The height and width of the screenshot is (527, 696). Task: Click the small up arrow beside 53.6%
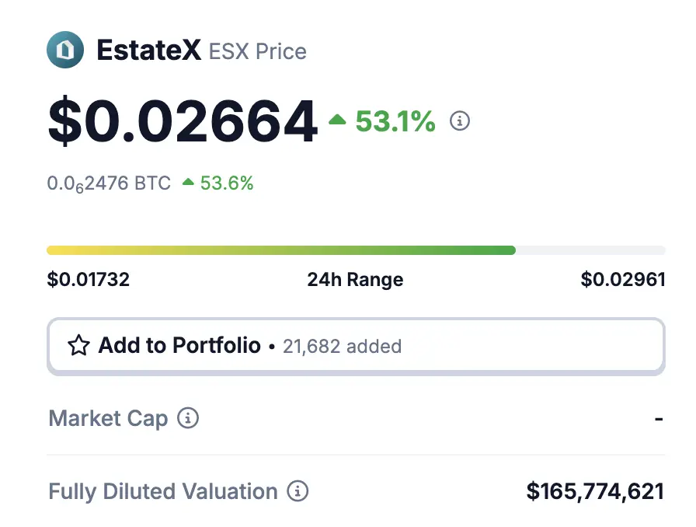[x=188, y=182]
